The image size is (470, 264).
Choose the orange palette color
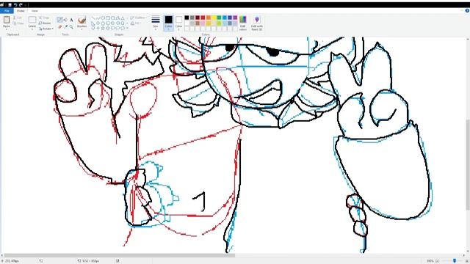(209, 18)
